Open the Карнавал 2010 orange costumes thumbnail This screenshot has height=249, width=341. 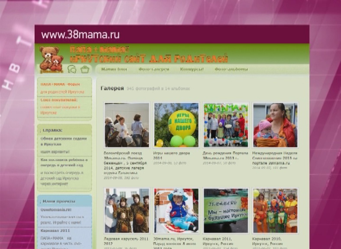(x=275, y=211)
